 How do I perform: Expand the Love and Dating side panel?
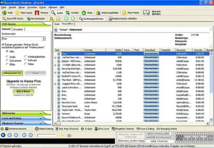pyautogui.click(x=26, y=118)
